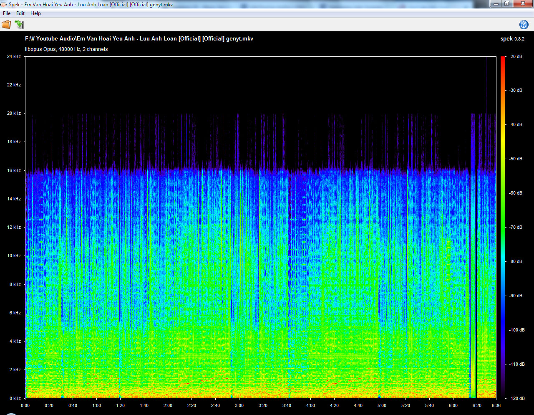Click the 0:20 time label
534x415 pixels.
(49, 405)
